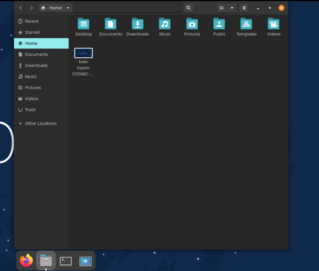Open the hamburger main menu
This screenshot has width=319, height=271.
[x=244, y=8]
